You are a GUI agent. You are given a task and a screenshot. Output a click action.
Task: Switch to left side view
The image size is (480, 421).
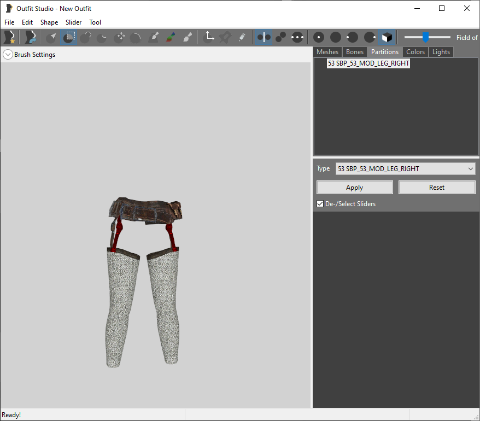click(353, 37)
